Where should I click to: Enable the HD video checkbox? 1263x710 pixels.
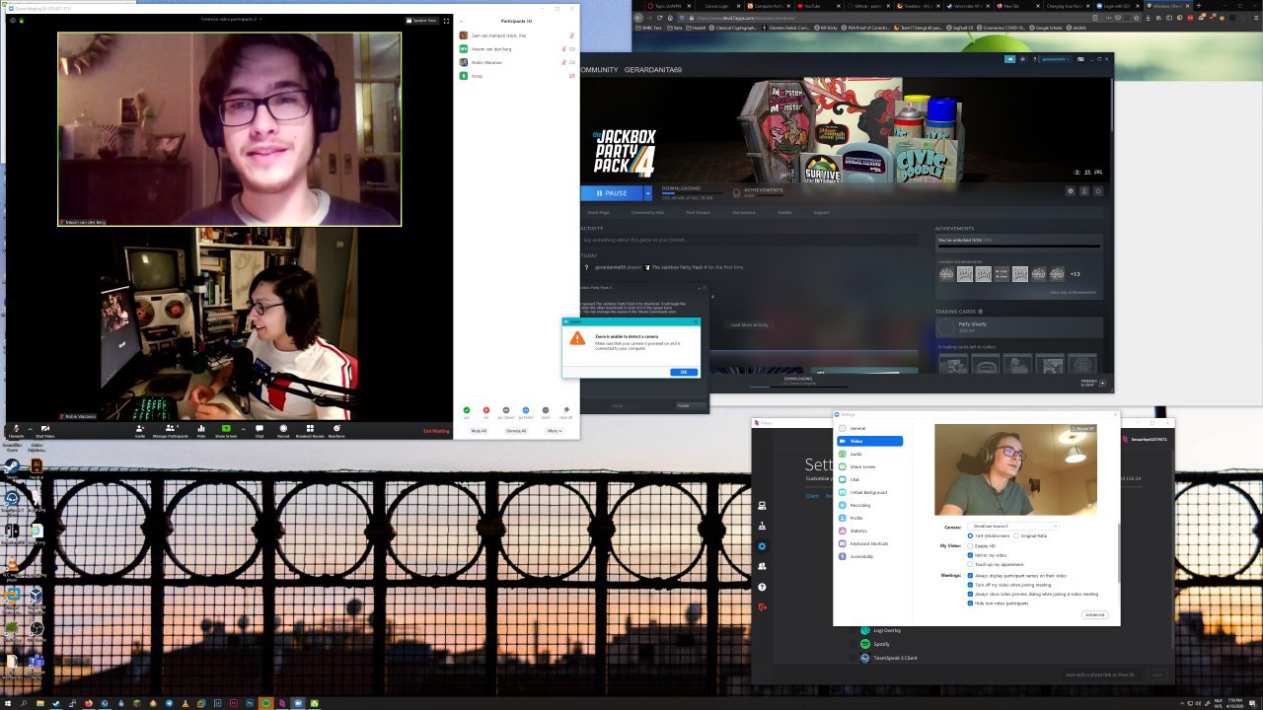pyautogui.click(x=970, y=545)
